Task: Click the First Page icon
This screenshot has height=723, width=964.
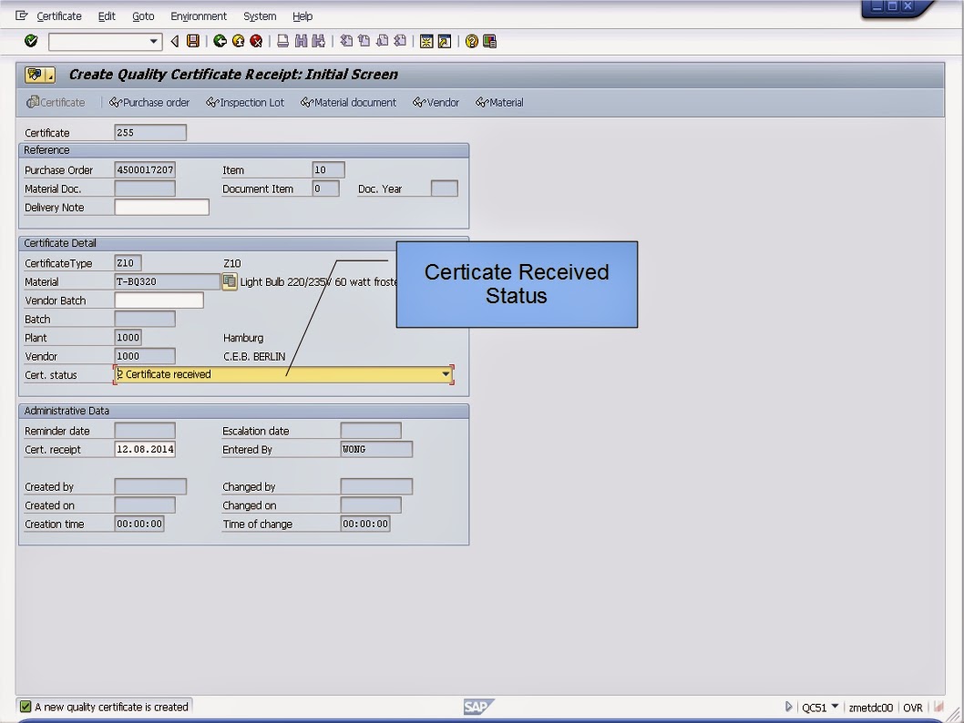Action: point(347,41)
